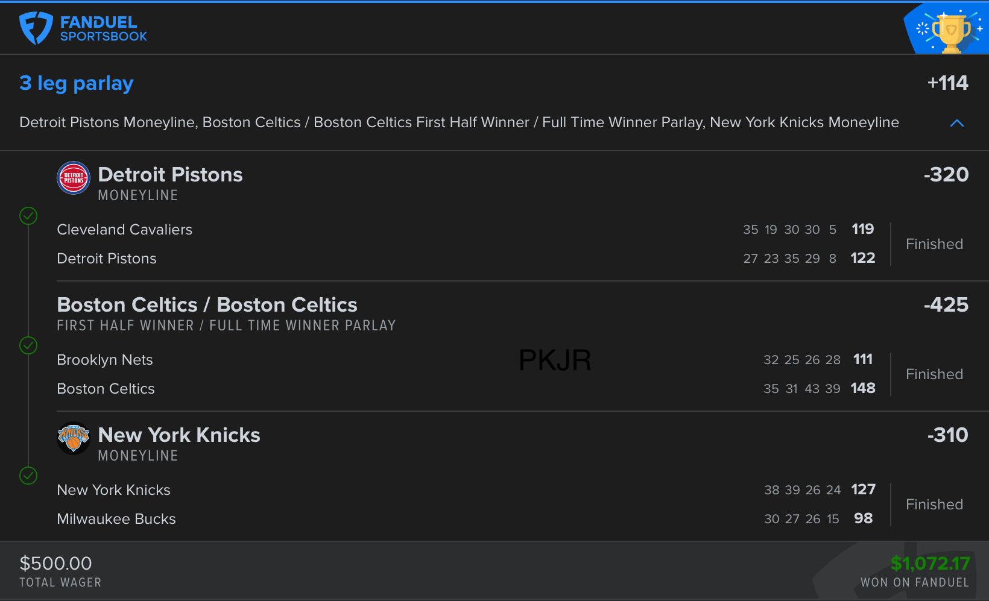The image size is (989, 601).
Task: Click the parlay legs summary text
Action: click(x=459, y=122)
